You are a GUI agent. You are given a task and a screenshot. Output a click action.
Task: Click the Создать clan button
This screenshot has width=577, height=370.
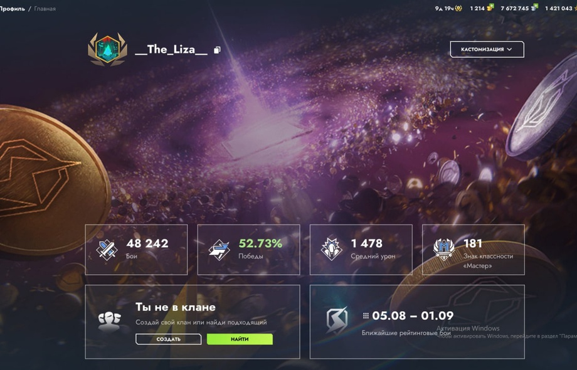pos(169,339)
